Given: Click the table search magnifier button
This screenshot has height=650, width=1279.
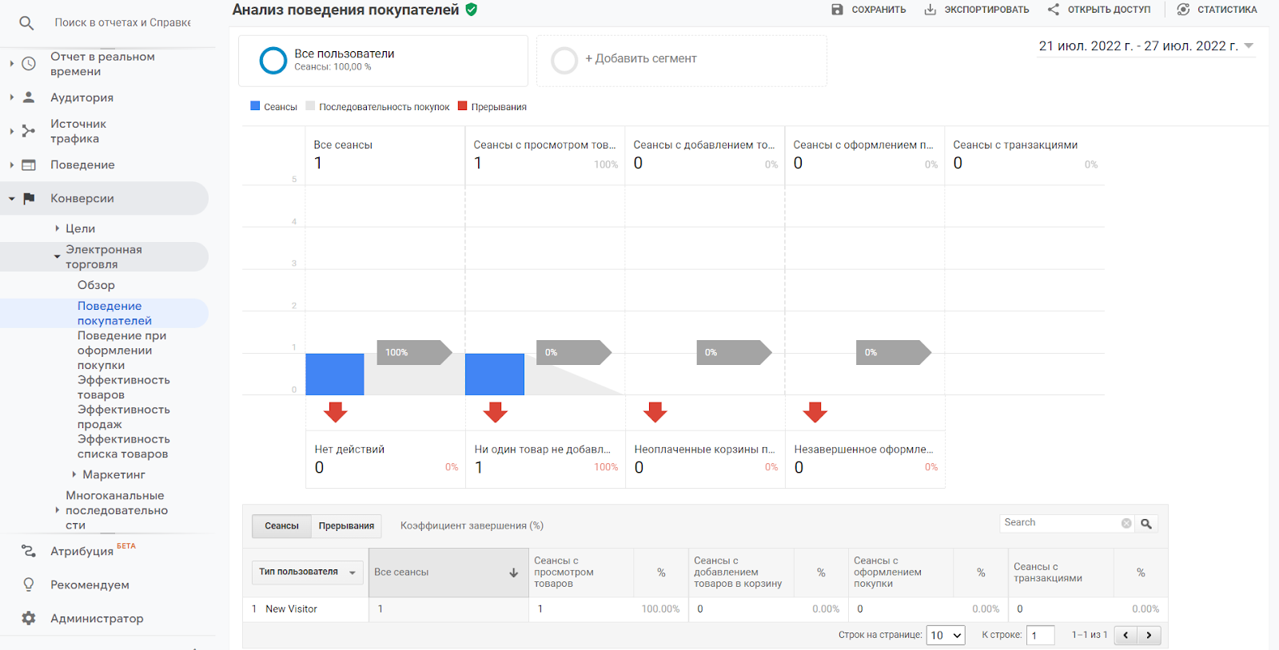Looking at the screenshot, I should (1146, 524).
